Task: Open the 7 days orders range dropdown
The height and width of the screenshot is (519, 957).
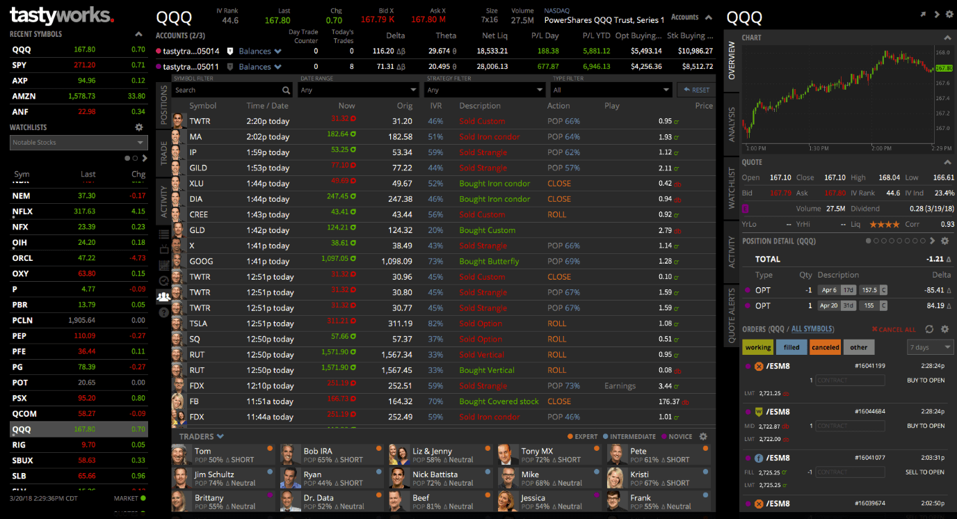Action: pos(931,347)
